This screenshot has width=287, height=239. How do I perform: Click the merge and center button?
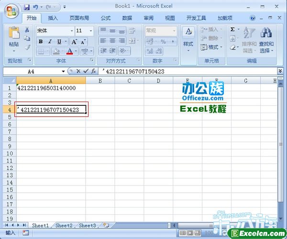(x=132, y=41)
